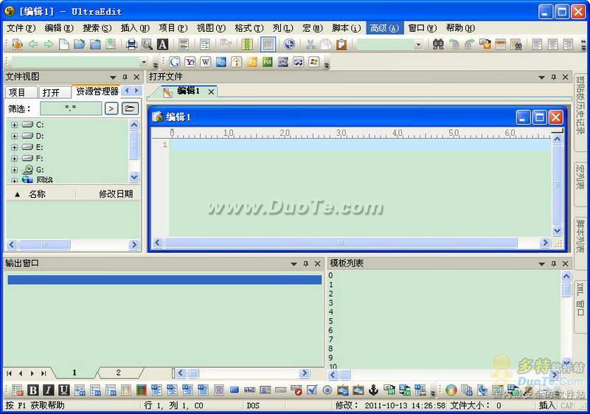Screen dimensions: 590x414
Task: Expand the C: drive node
Action: pos(14,125)
